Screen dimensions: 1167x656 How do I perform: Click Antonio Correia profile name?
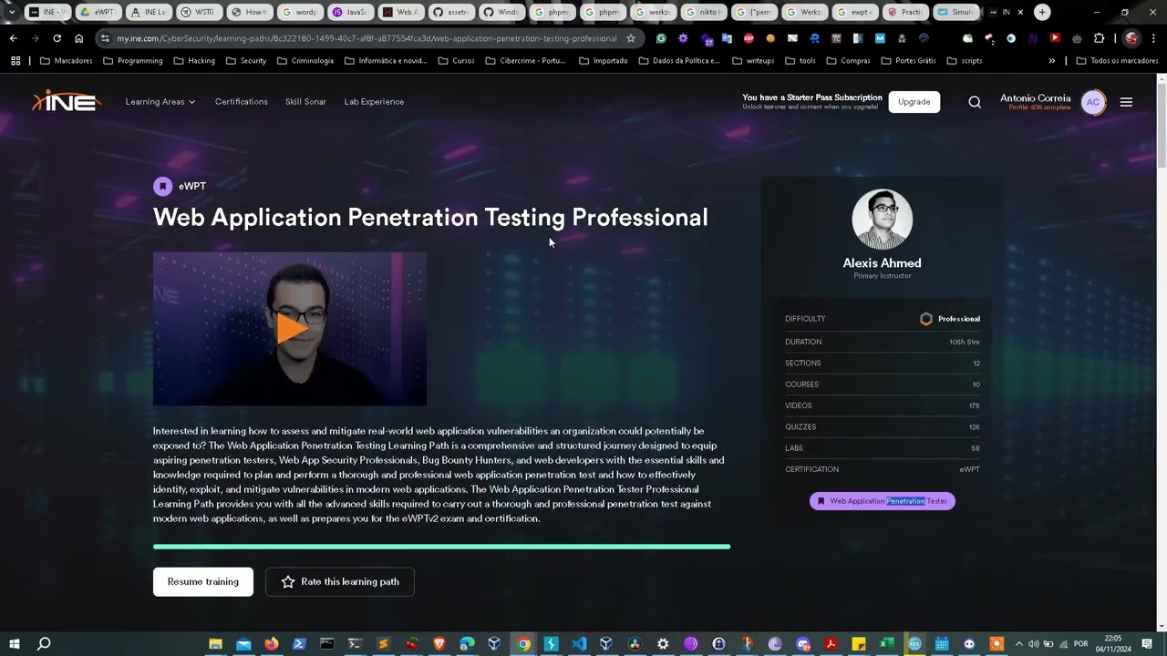coord(1035,97)
